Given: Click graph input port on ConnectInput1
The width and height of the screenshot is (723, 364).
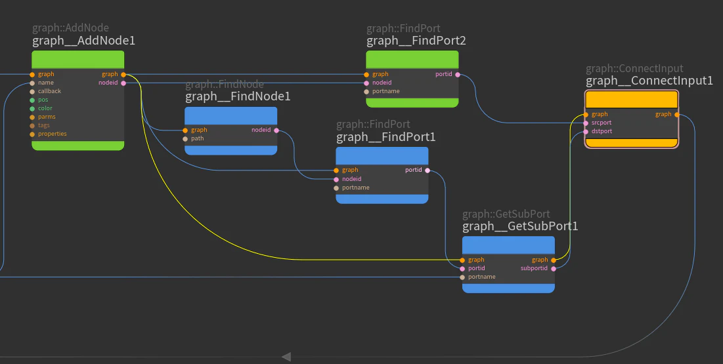Looking at the screenshot, I should (x=586, y=115).
